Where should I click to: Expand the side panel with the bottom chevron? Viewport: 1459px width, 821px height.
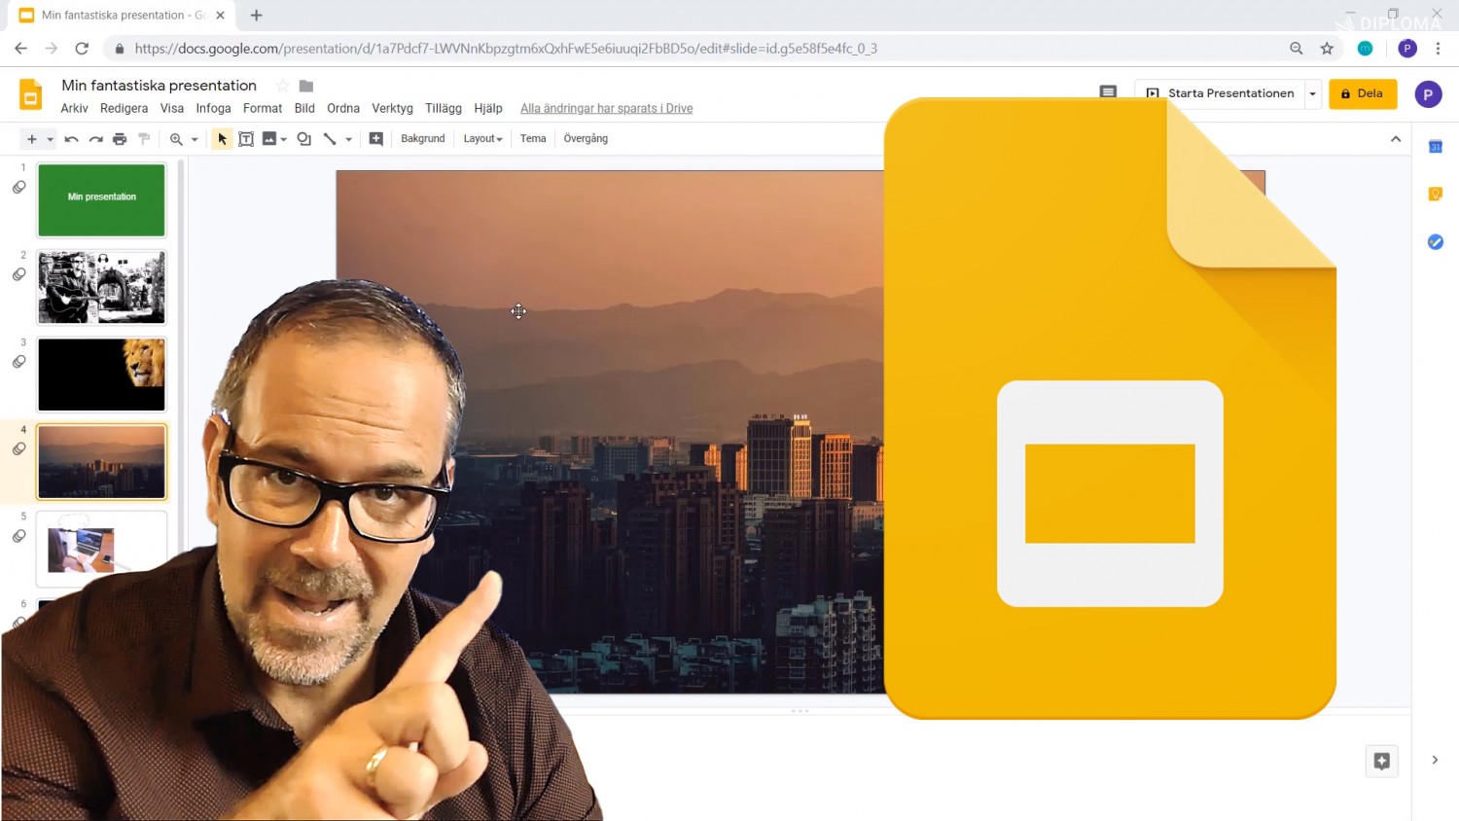(x=1435, y=761)
